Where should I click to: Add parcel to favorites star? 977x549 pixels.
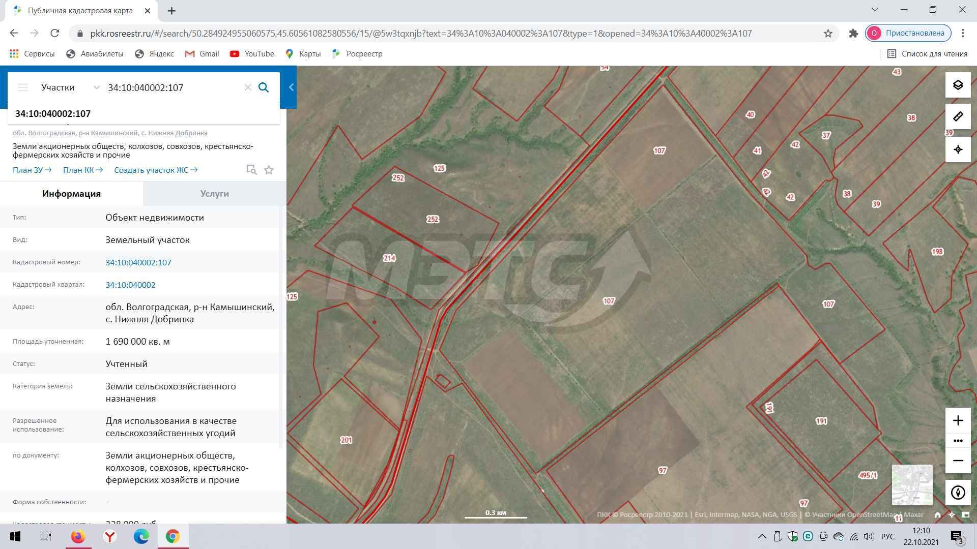coord(269,170)
